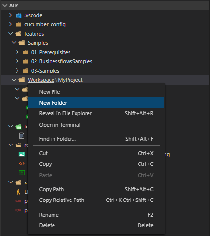The height and width of the screenshot is (236, 210).
Task: Click the cucumber-config folder icon
Action: click(x=18, y=24)
